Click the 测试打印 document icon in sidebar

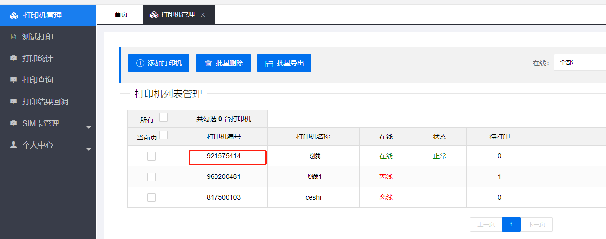[13, 37]
